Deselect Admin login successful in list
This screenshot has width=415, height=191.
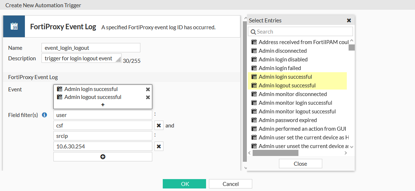click(285, 77)
